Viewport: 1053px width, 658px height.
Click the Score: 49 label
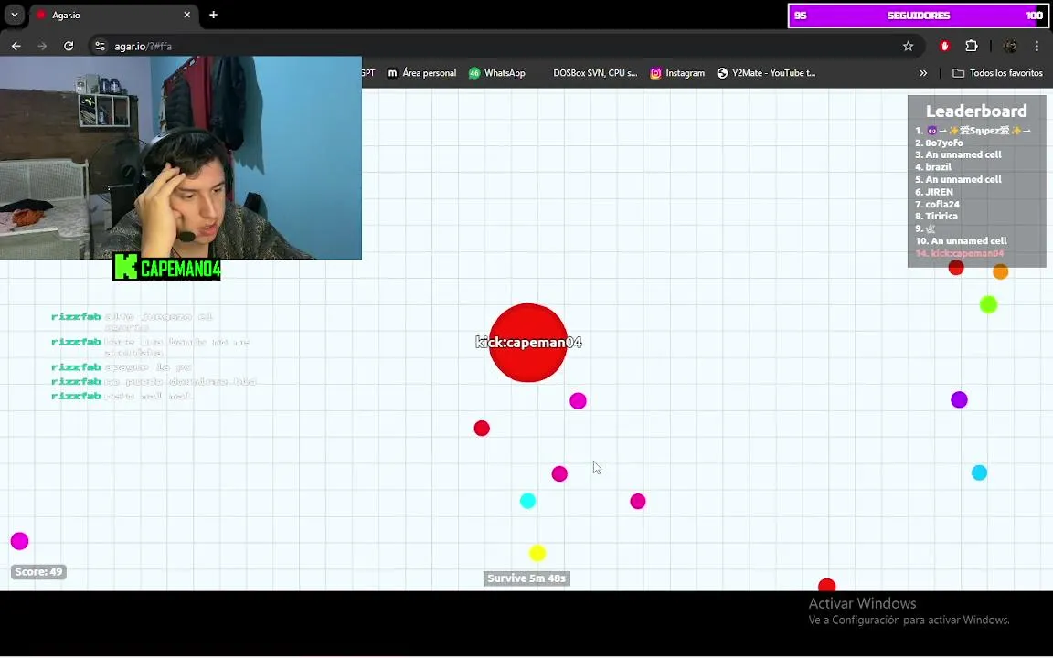38,573
